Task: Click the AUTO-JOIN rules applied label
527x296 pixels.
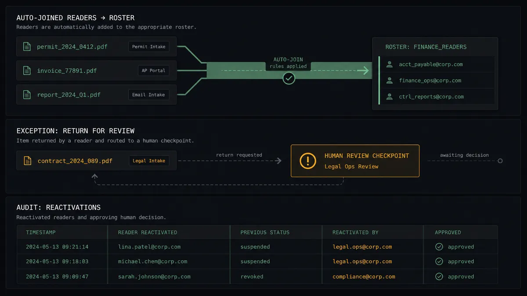Action: [289, 63]
